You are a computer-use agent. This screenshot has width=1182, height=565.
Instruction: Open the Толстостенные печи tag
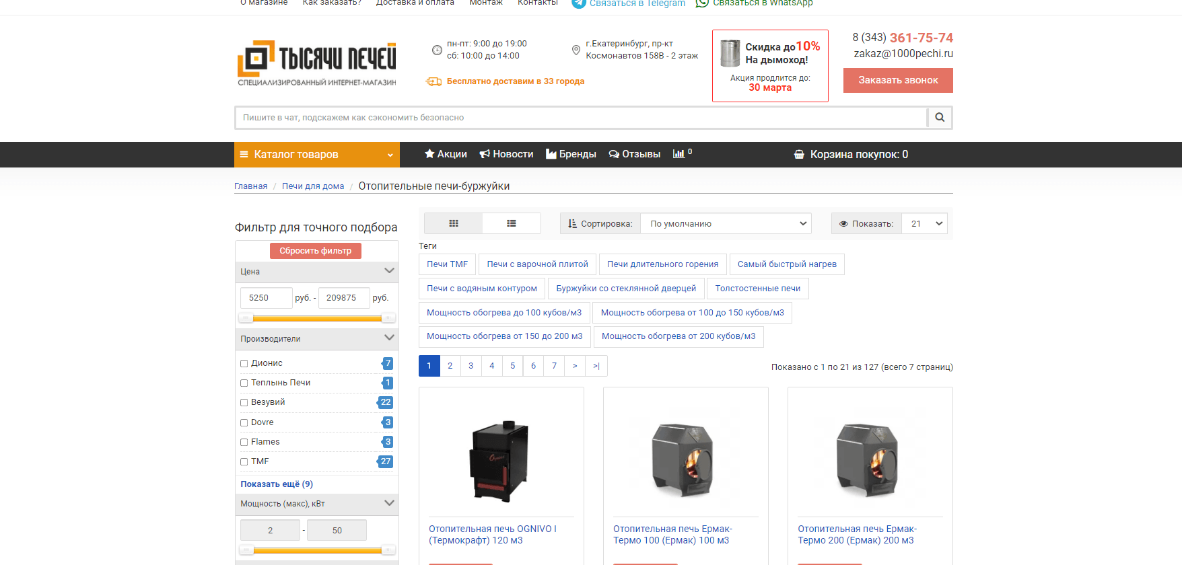pyautogui.click(x=758, y=289)
